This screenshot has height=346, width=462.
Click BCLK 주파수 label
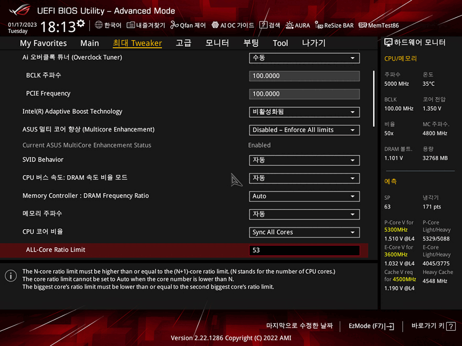click(x=44, y=75)
